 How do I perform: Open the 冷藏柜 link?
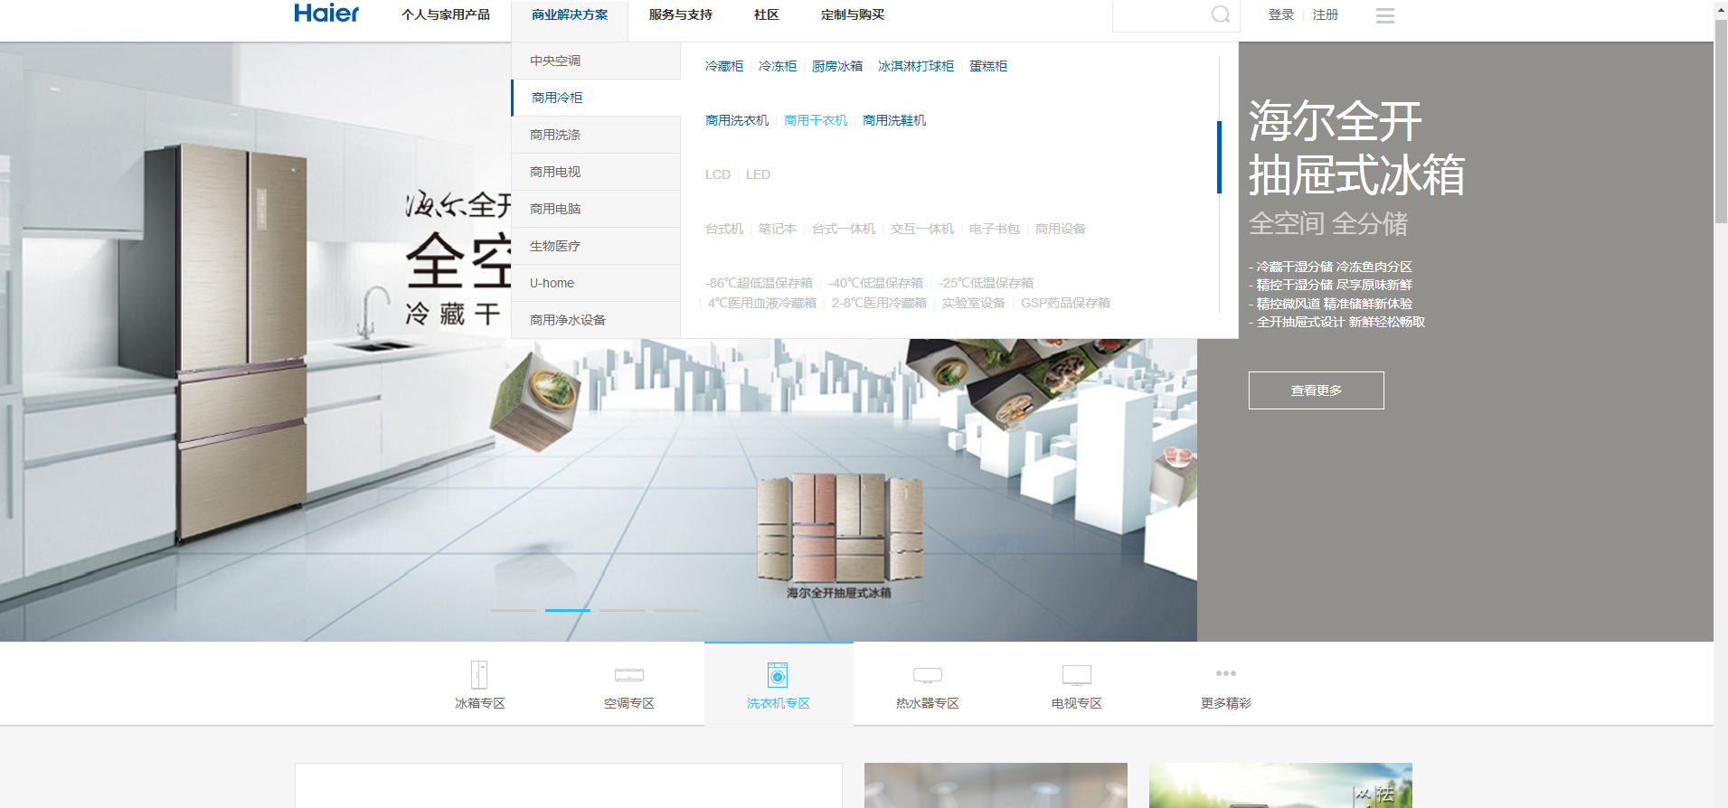(x=724, y=66)
